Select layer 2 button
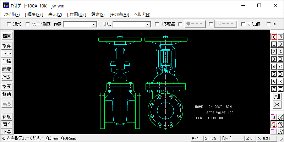Screen dimensions: 284x142 click(x=274, y=51)
